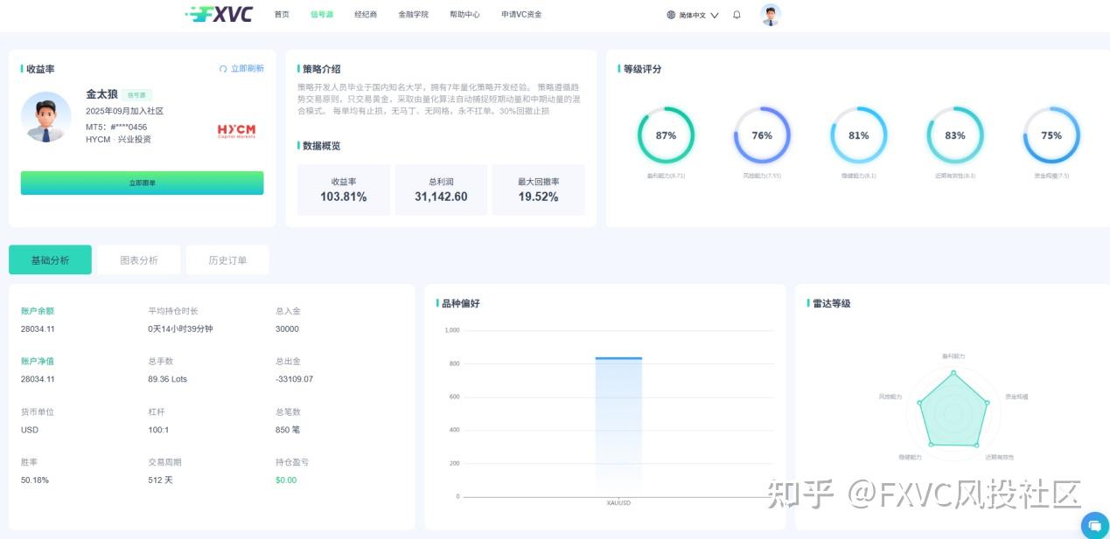Click the 账户净值 label
Screen dimensions: 1110x539
pyautogui.click(x=38, y=361)
